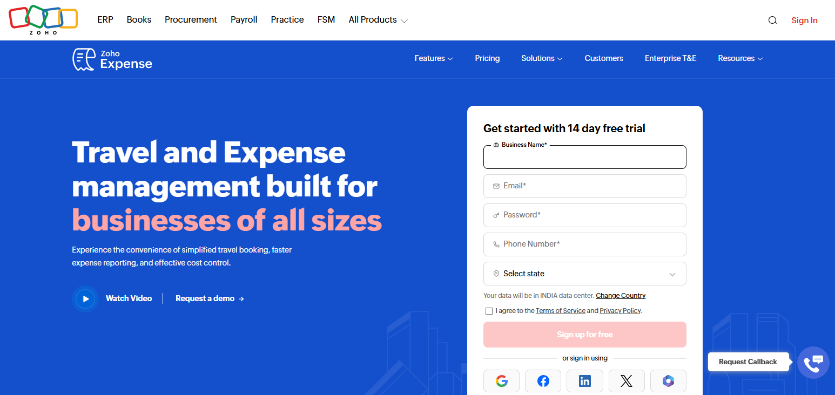This screenshot has height=395, width=835.
Task: Agree to Terms of Service checkbox
Action: pos(489,311)
